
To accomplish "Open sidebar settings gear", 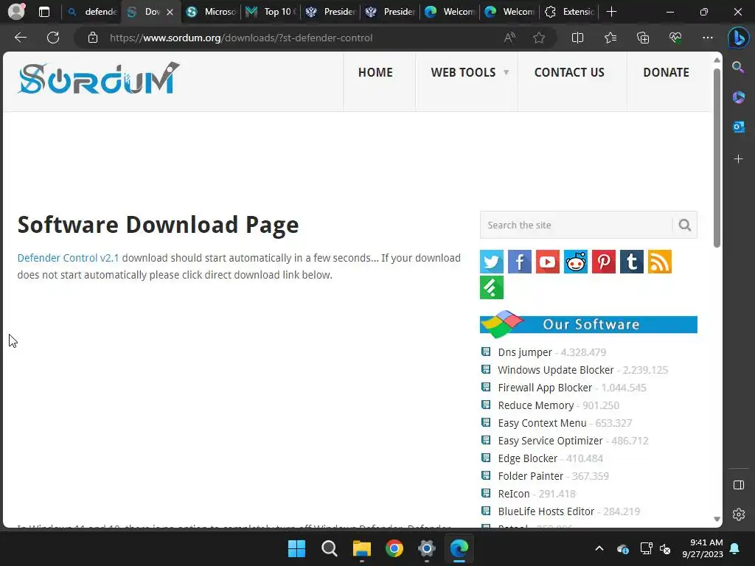I will click(738, 514).
